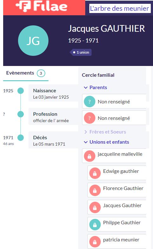Image resolution: width=153 pixels, height=249 pixels.
Task: Click lock icon beside patricia meunier
Action: 95,242
